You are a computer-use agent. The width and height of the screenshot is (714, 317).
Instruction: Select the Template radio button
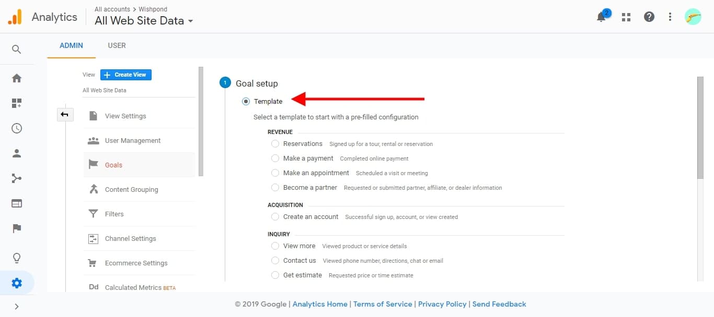click(246, 102)
